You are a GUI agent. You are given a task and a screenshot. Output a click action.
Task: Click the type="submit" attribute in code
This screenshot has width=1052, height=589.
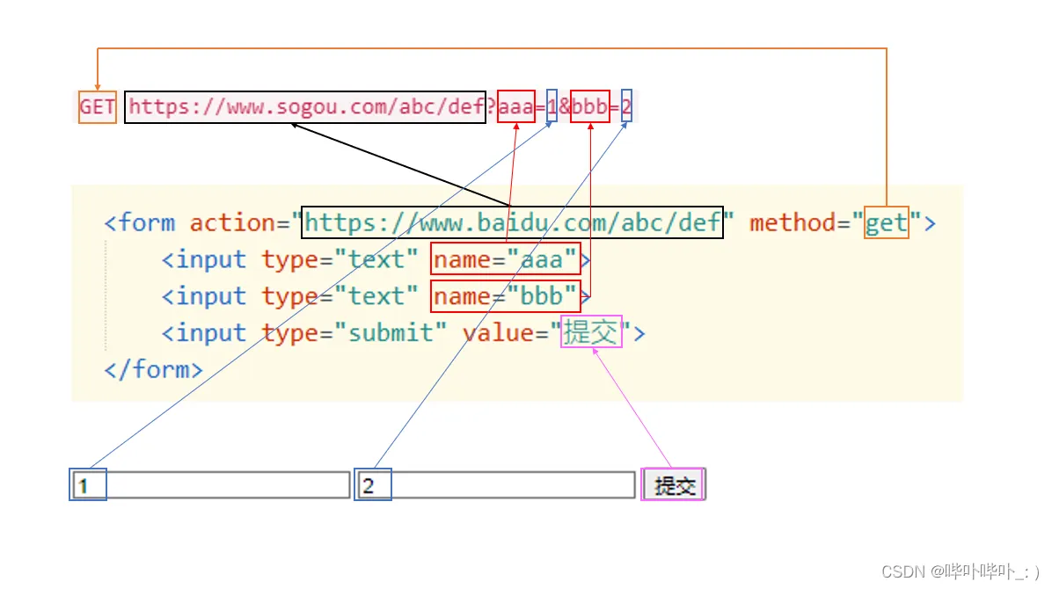(x=354, y=332)
